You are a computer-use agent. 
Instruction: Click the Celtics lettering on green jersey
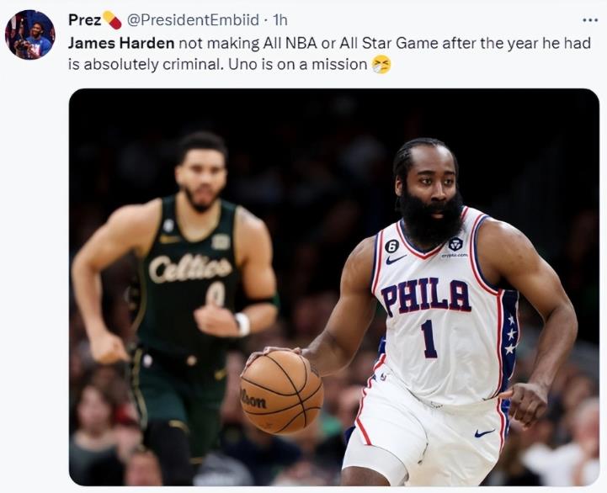[x=190, y=268]
